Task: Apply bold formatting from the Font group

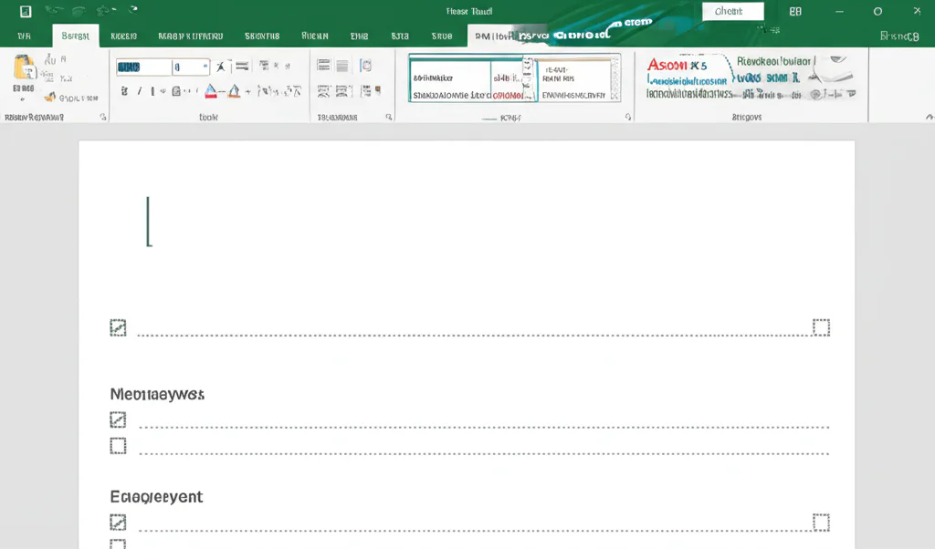Action: coord(125,91)
